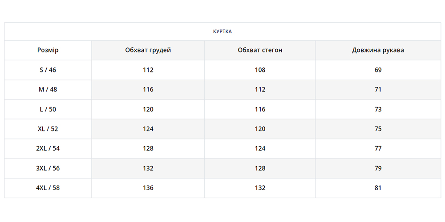Select the 3XL / 56 size cell
445x222 pixels.
pos(48,168)
